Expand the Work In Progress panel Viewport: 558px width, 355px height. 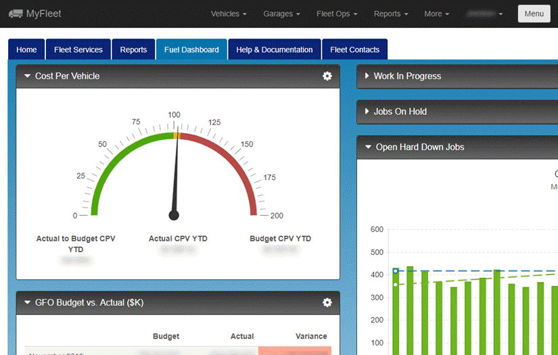(x=367, y=76)
